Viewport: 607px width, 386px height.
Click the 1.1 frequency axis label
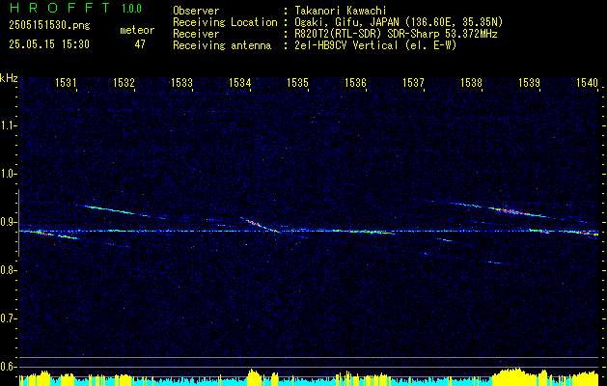click(x=8, y=125)
